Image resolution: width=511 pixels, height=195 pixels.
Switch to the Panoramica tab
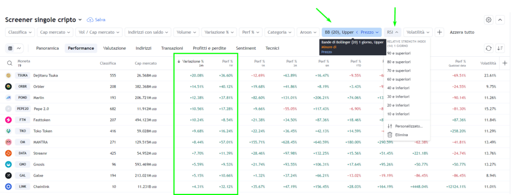pos(47,48)
